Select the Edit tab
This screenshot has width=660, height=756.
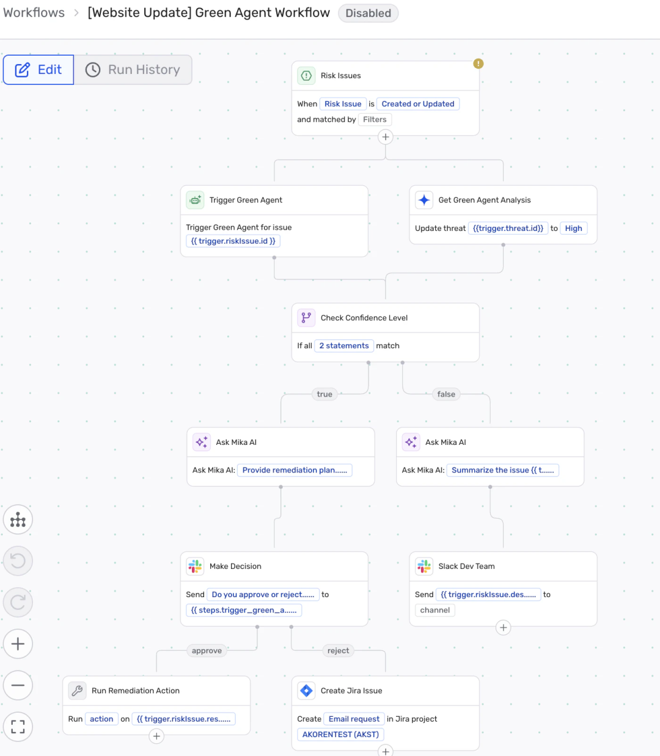tap(38, 70)
